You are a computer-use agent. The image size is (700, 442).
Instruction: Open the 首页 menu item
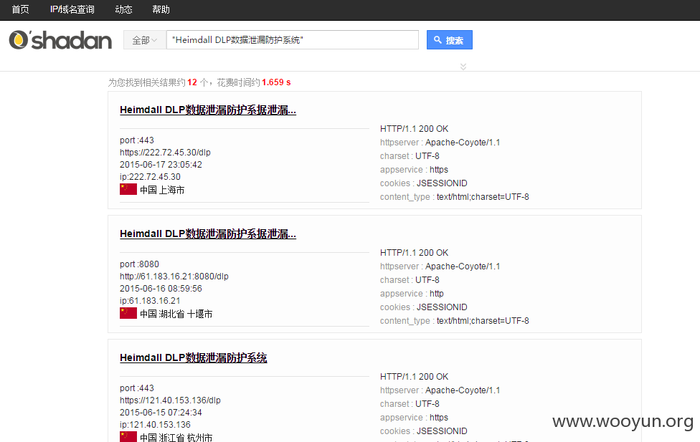pyautogui.click(x=21, y=9)
